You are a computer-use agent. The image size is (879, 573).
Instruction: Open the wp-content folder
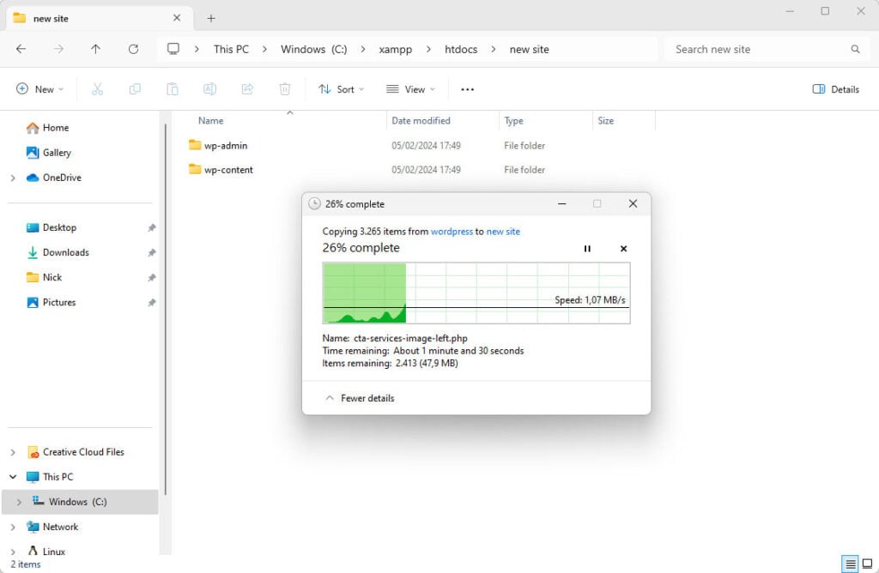(x=228, y=169)
